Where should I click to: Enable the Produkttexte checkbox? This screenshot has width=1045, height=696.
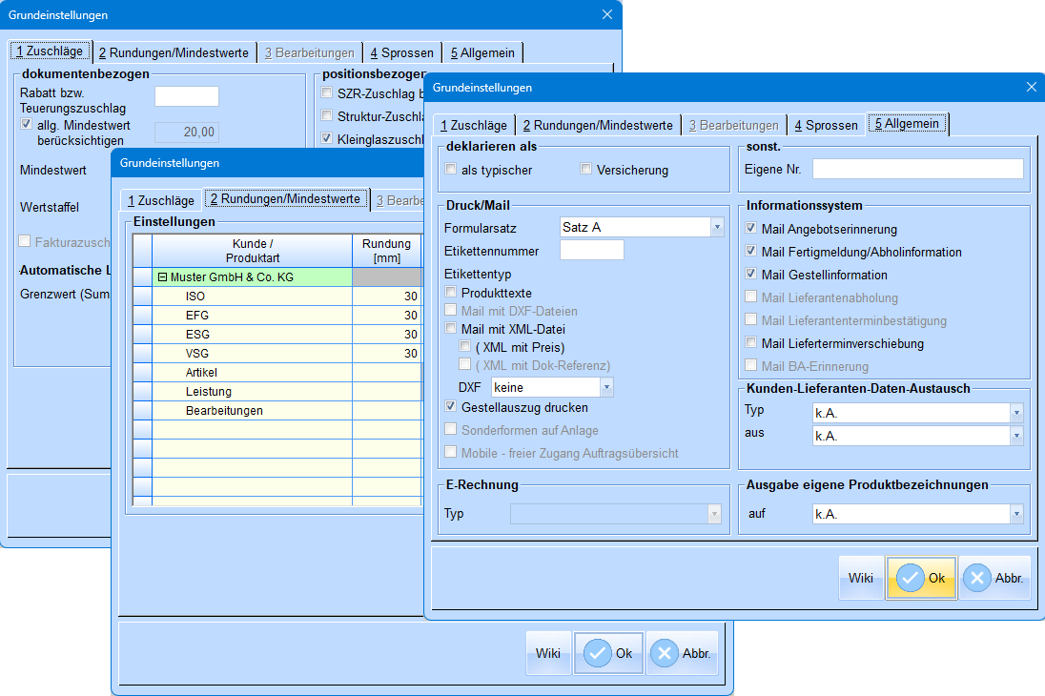point(451,292)
